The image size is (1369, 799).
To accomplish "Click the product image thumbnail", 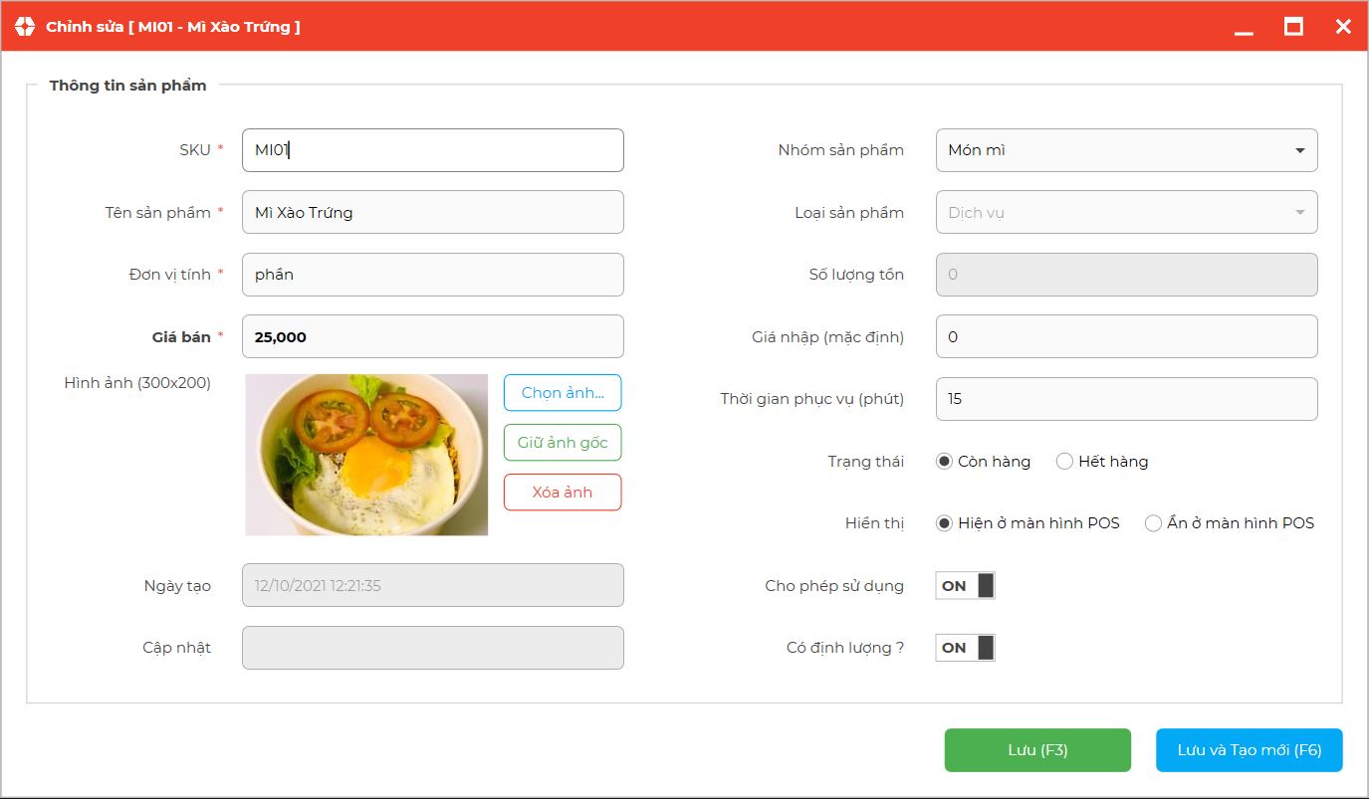I will pyautogui.click(x=366, y=455).
